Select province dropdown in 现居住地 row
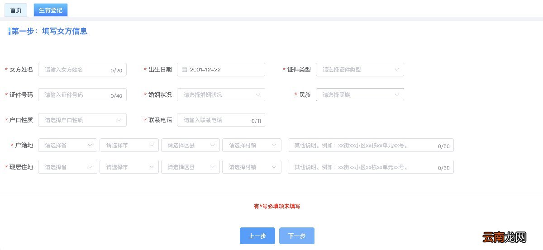The height and width of the screenshot is (250, 543). coord(68,167)
